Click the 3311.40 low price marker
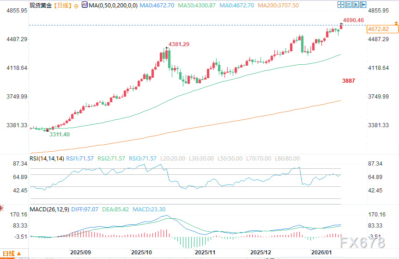This screenshot has width=399, height=259. (x=60, y=134)
